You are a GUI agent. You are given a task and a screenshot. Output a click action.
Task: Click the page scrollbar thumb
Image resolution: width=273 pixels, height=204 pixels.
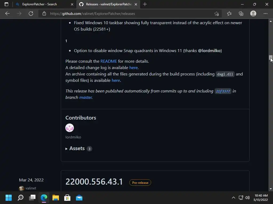(271, 58)
